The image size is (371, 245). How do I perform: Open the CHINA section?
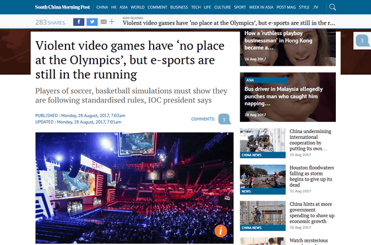tap(102, 7)
